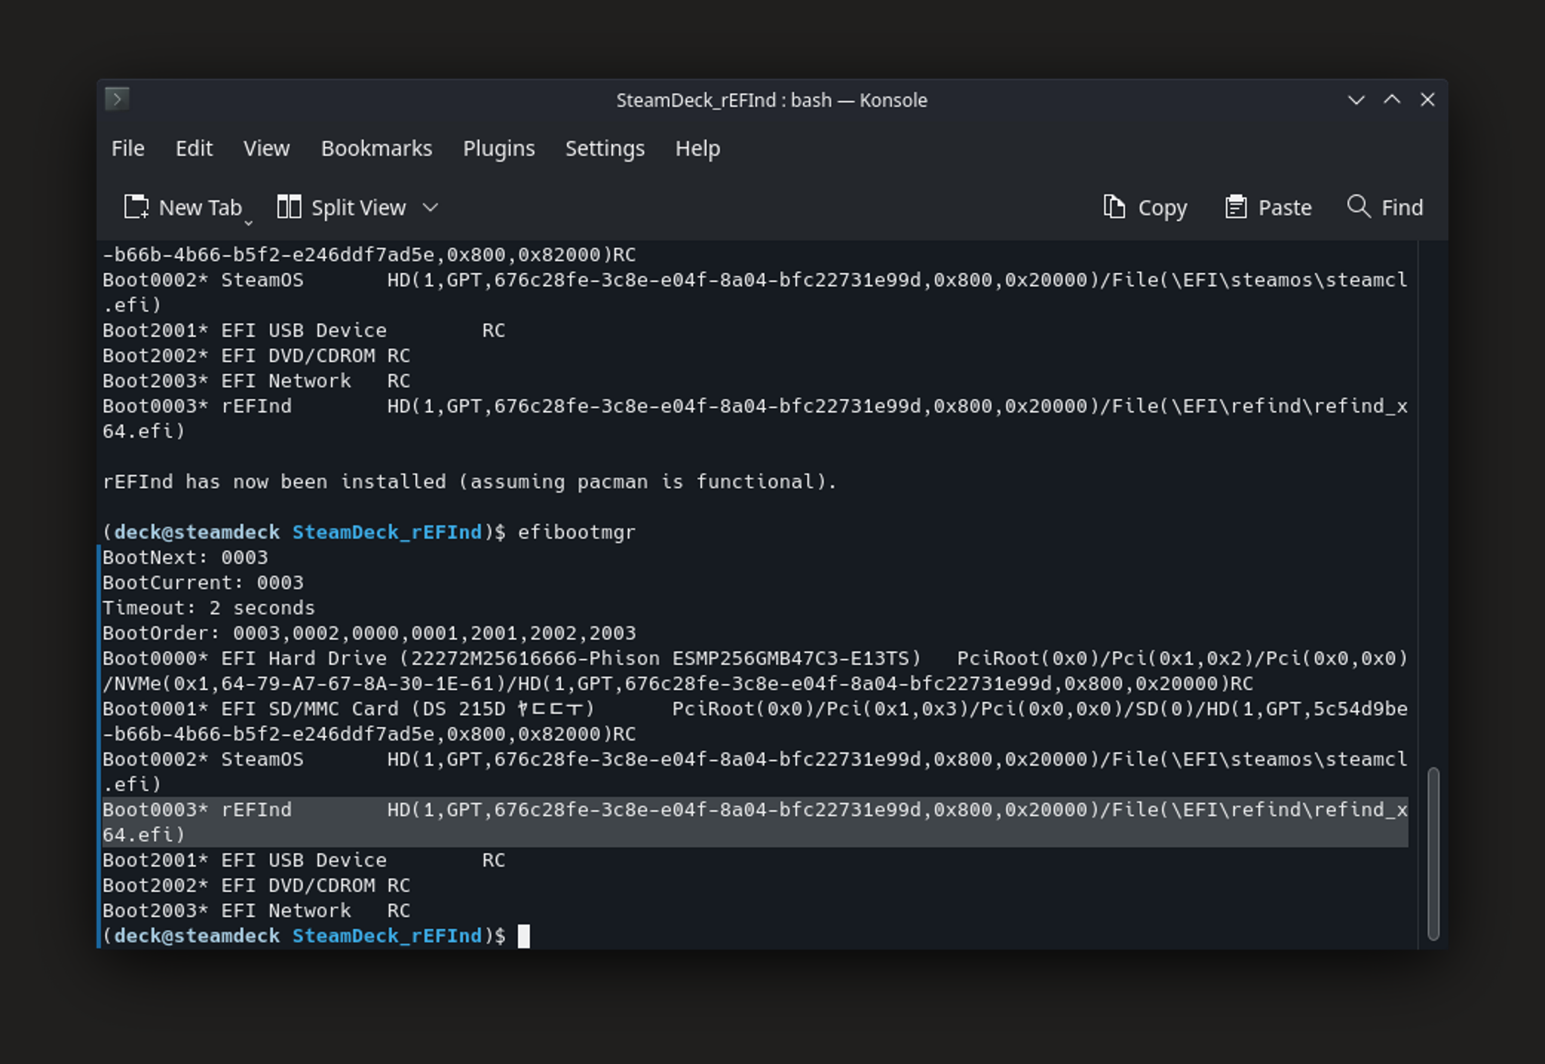
Task: Open the File menu
Action: point(128,148)
